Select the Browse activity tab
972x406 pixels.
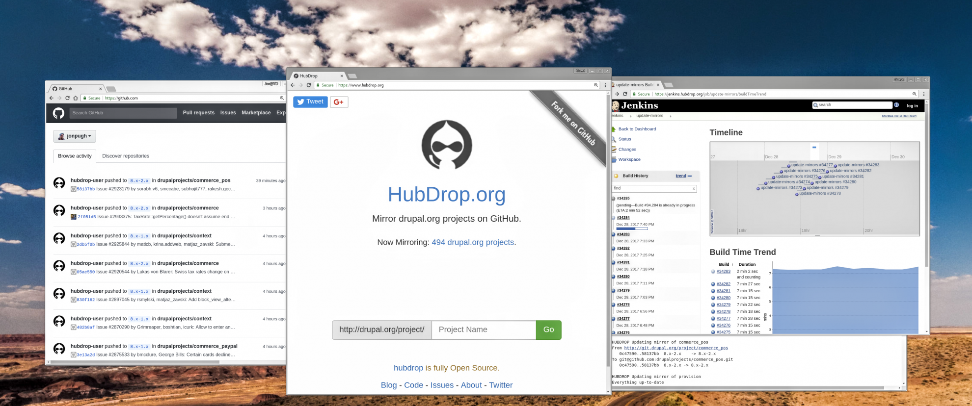click(75, 156)
